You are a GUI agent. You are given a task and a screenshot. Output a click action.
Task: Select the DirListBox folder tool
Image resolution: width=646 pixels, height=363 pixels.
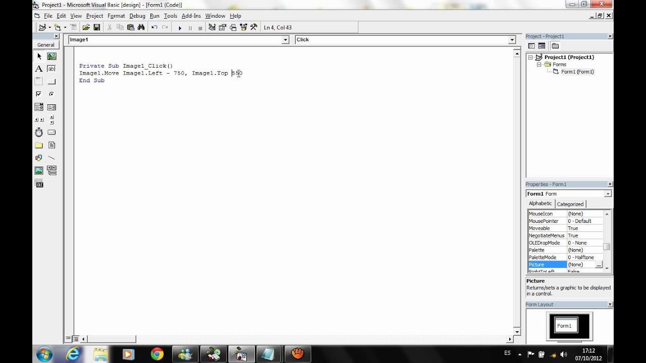click(39, 145)
